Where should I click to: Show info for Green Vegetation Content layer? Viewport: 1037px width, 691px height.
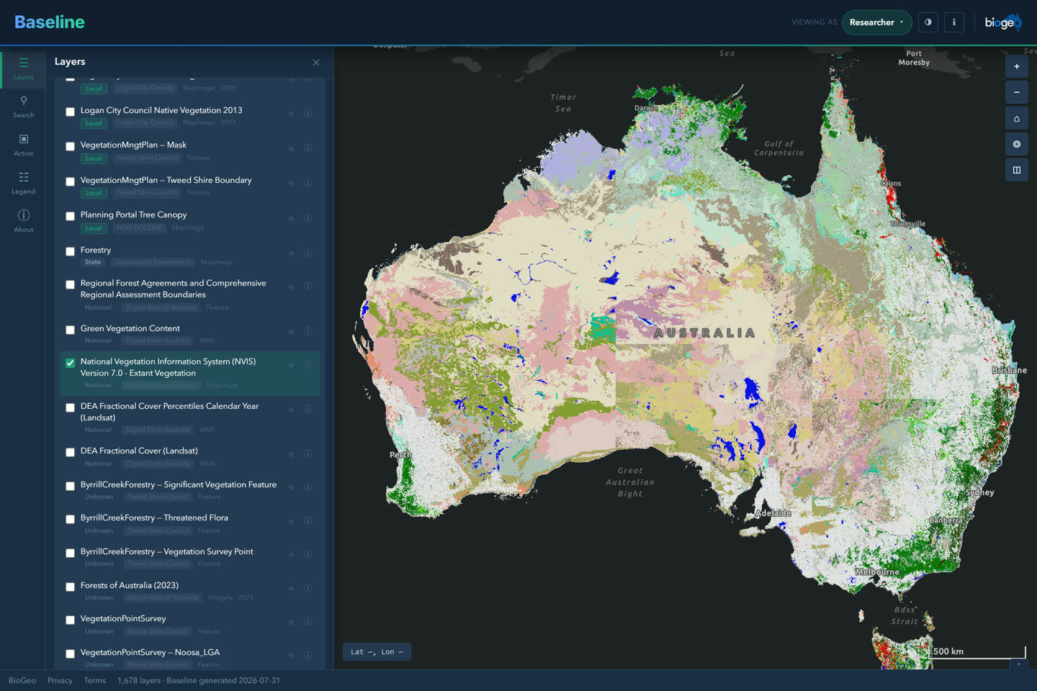(x=307, y=331)
